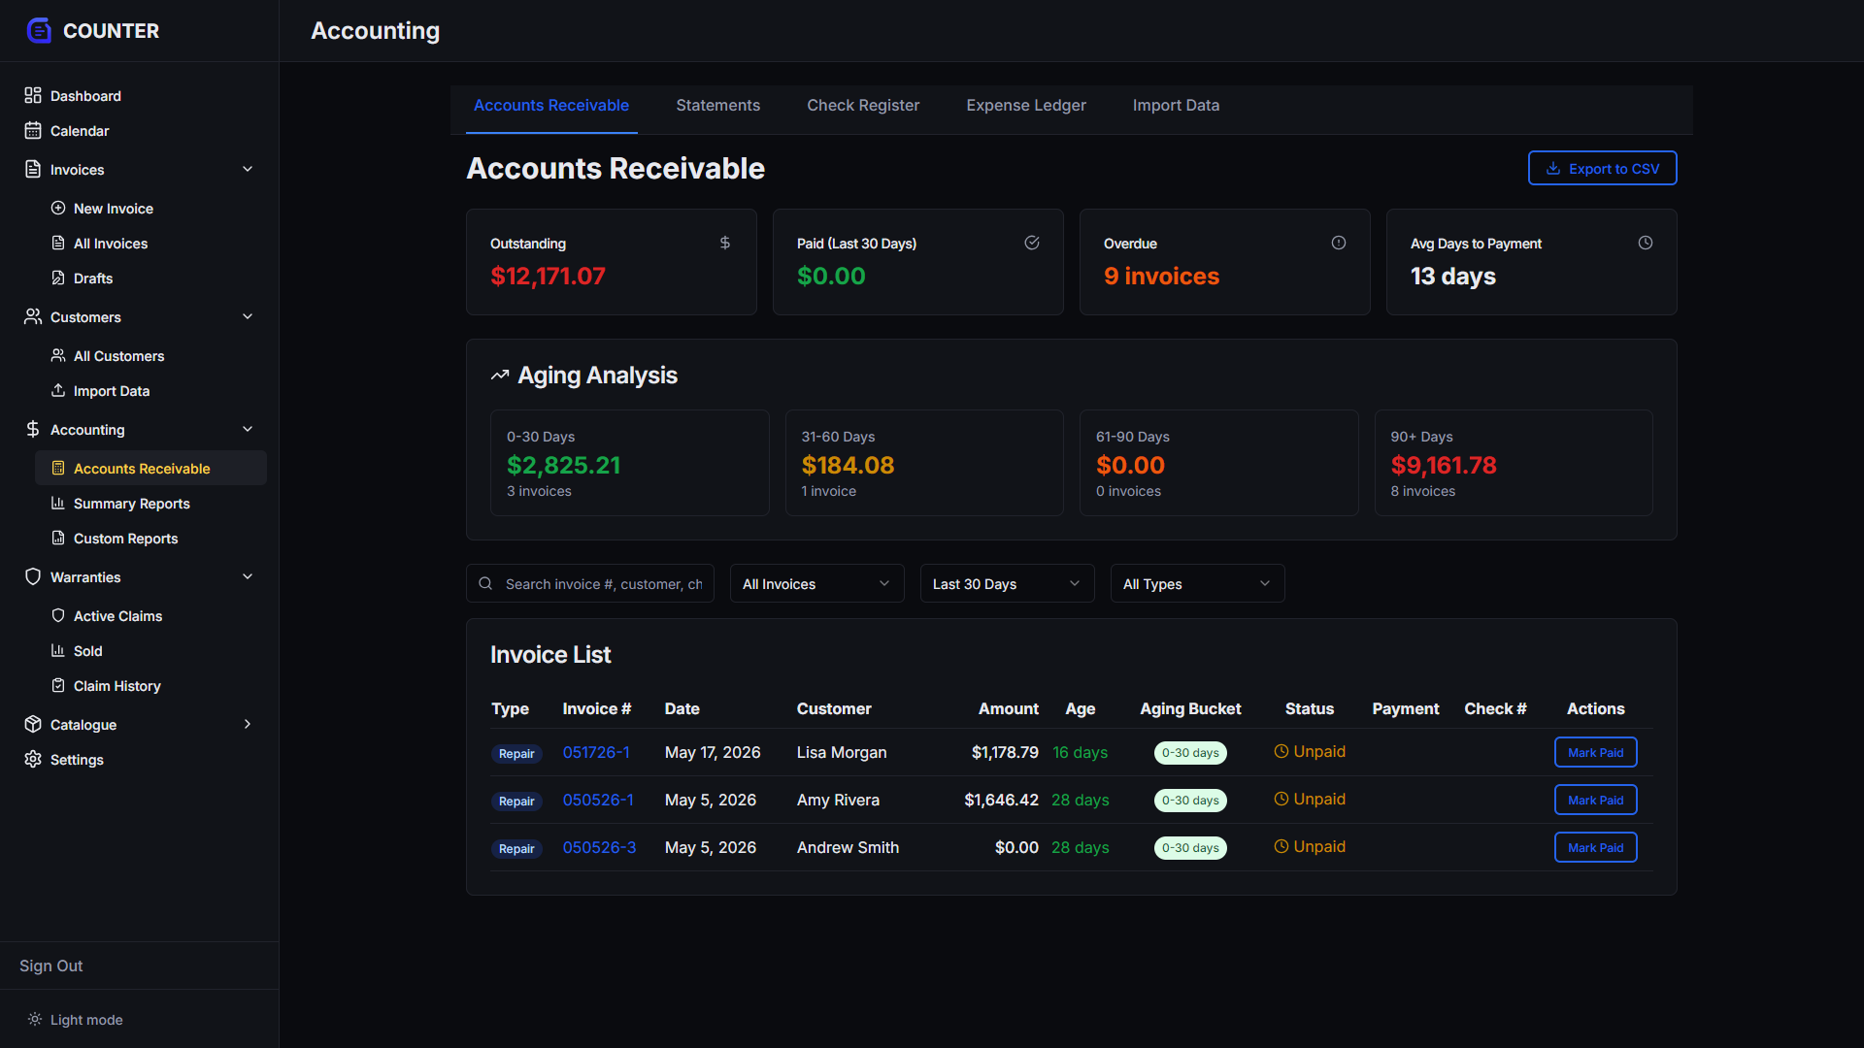Click the Calendar icon in sidebar
1864x1048 pixels.
[x=33, y=130]
